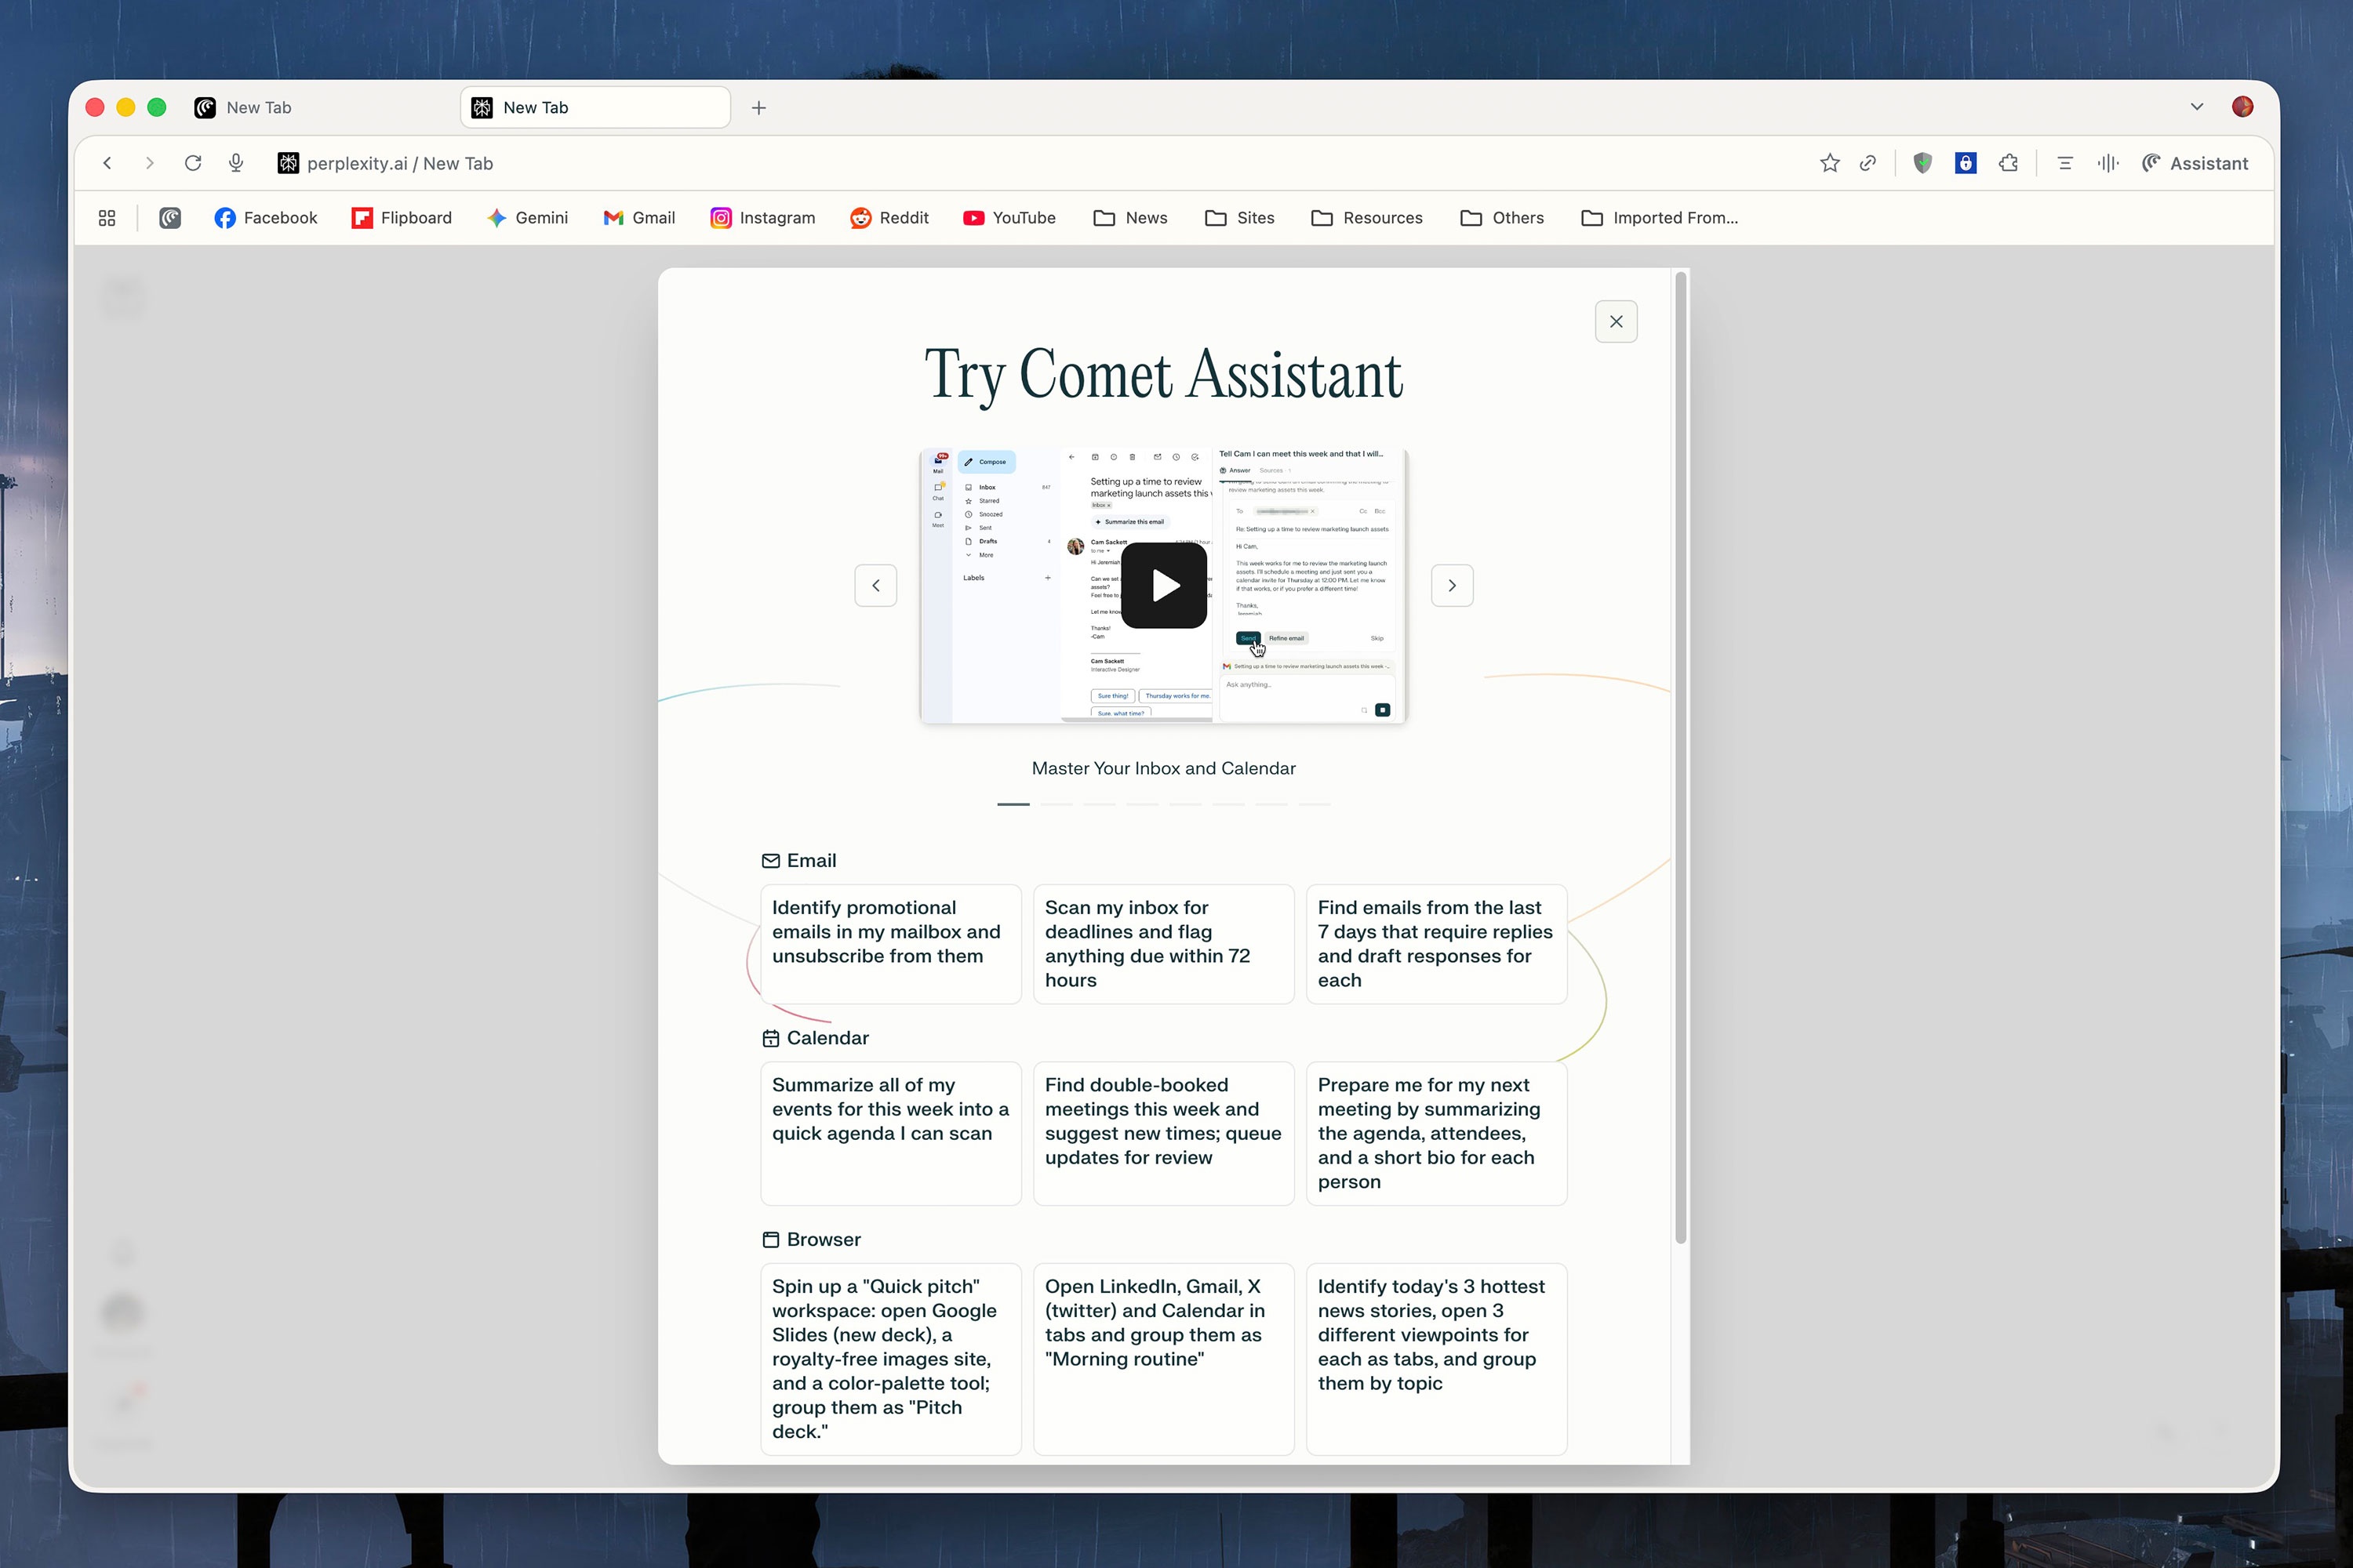Expand the Resources bookmarks folder

(x=1366, y=218)
